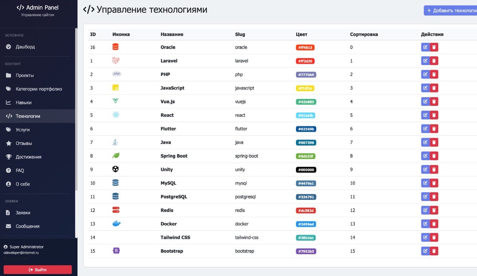Delete the Java row
Viewport: 477px width, 276px height.
click(x=434, y=142)
